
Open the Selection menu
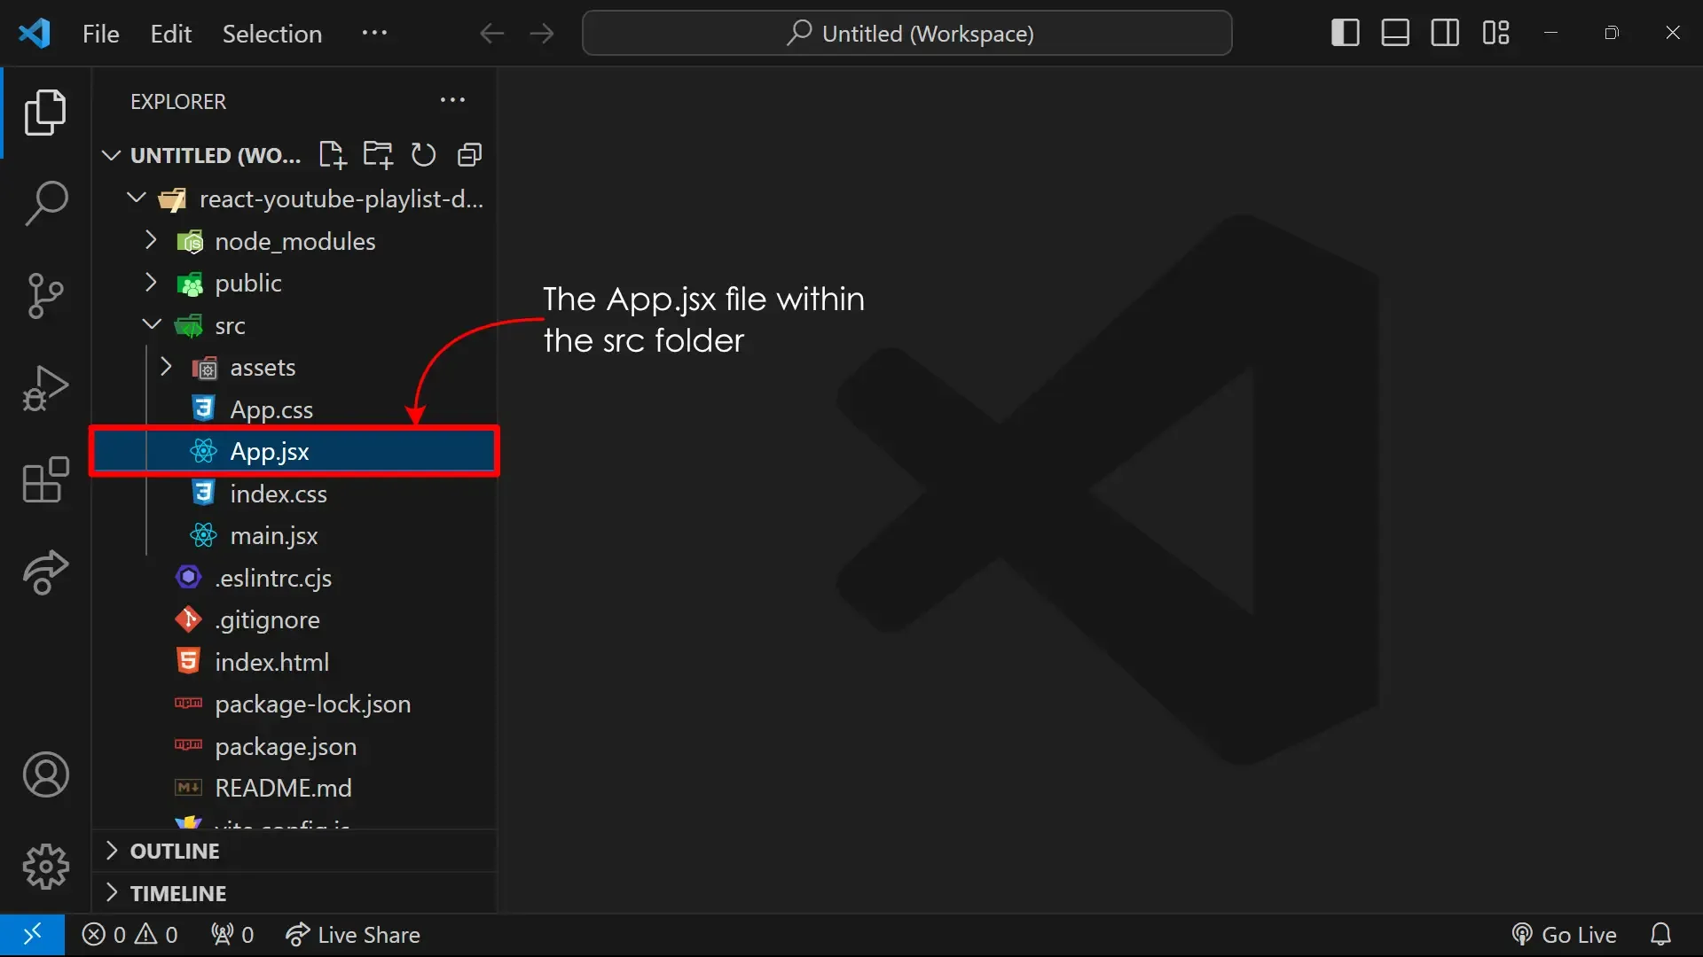pos(272,34)
